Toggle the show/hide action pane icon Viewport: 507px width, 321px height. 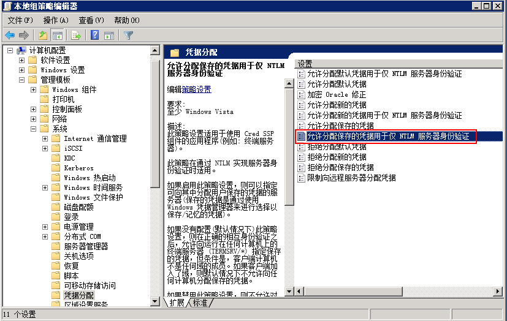point(109,36)
